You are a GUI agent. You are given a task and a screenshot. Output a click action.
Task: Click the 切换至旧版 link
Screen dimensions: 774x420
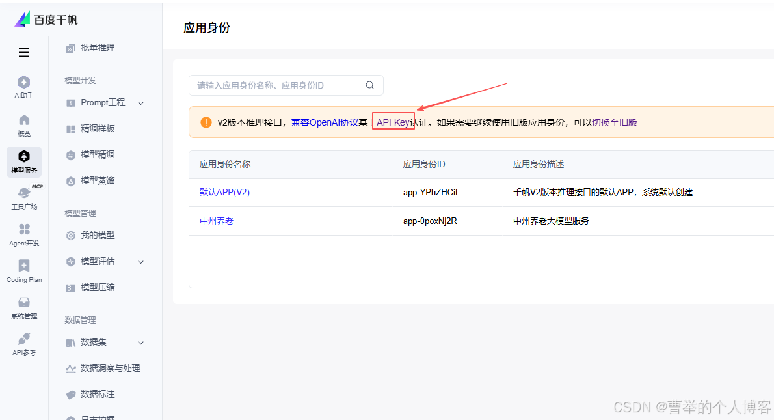(x=615, y=122)
